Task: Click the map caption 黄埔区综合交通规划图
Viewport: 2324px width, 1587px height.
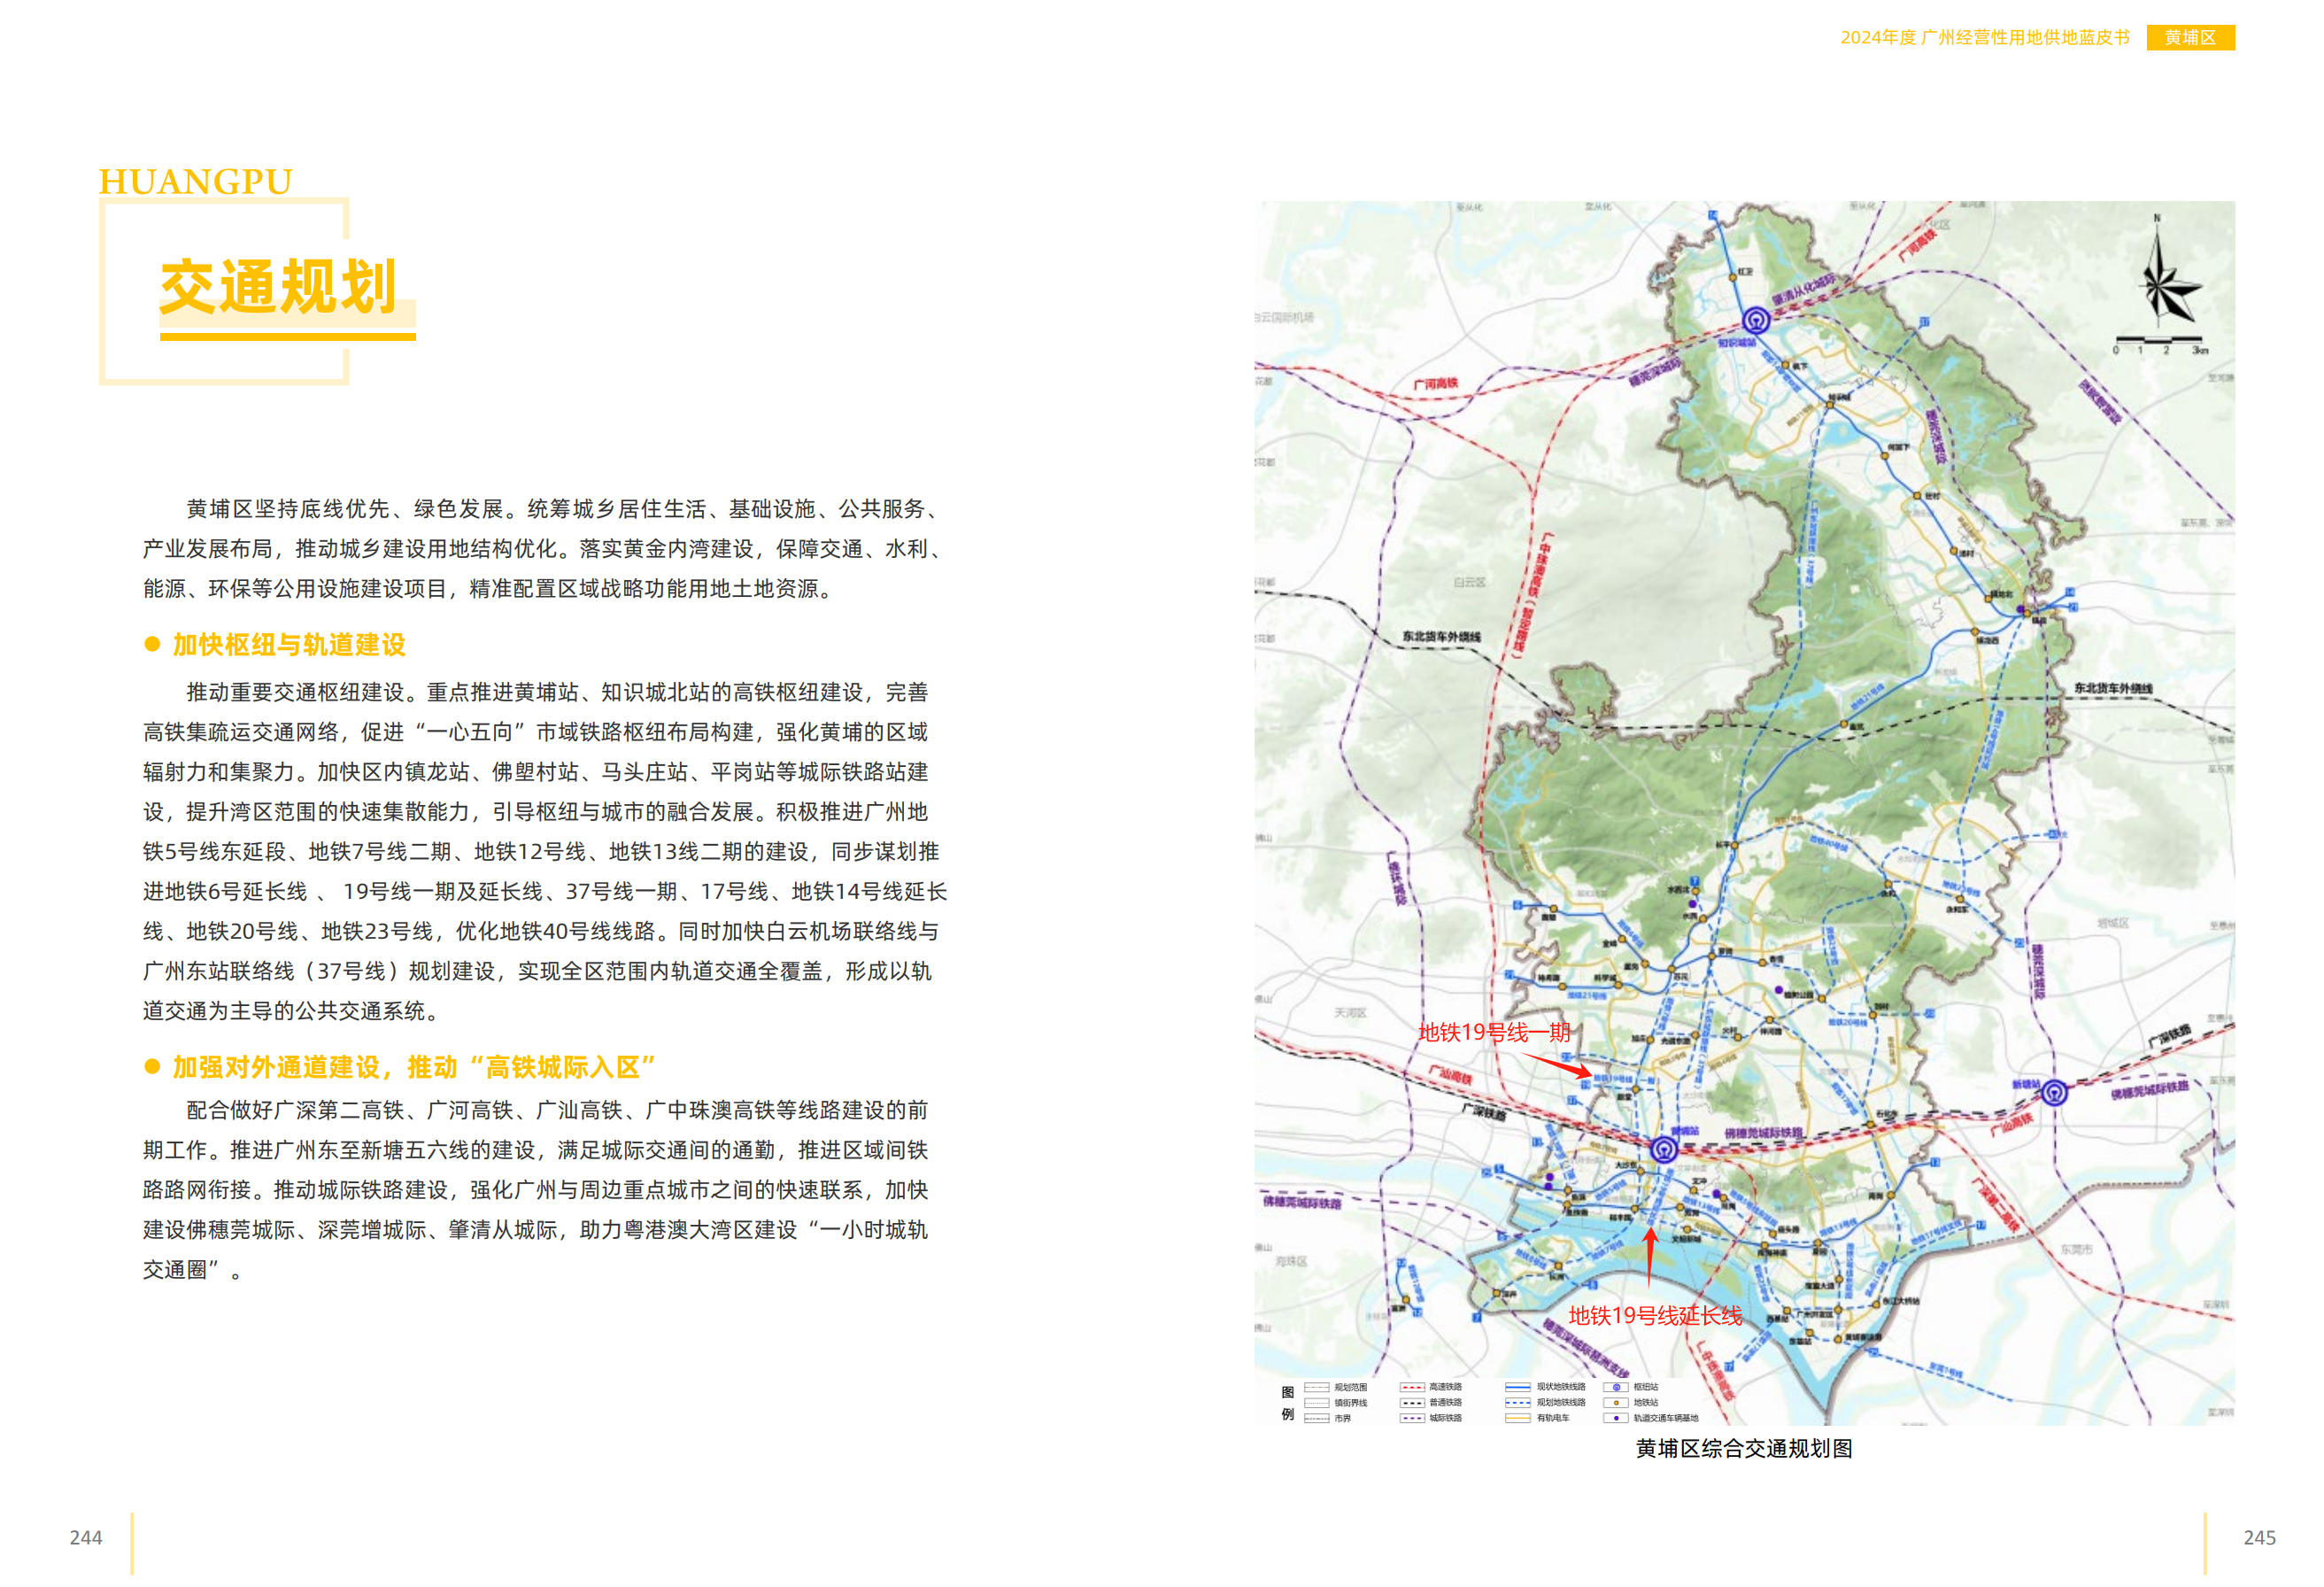Action: pos(1744,1449)
